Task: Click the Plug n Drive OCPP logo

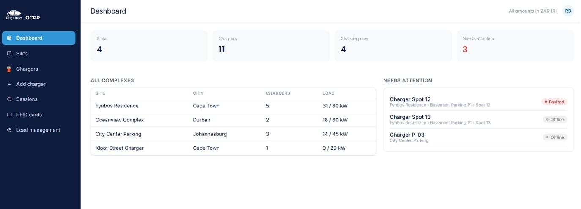Action: pos(23,15)
